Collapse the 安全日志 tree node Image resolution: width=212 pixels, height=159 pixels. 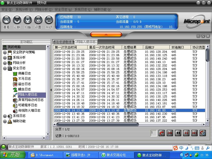coord(5,68)
